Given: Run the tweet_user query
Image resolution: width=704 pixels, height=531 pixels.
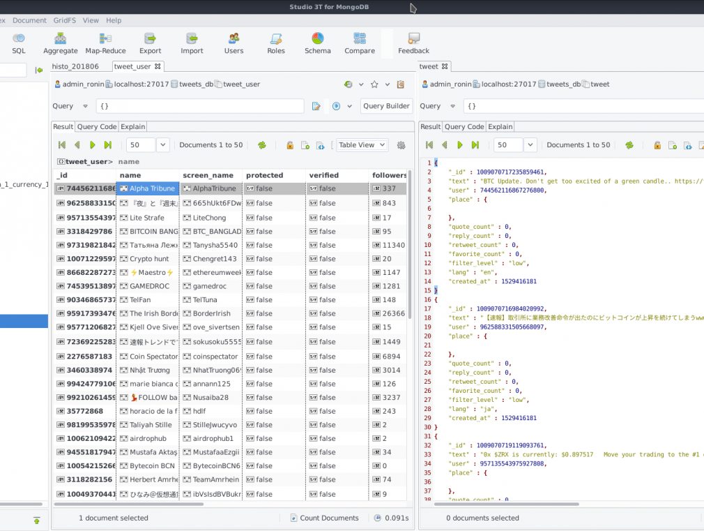Looking at the screenshot, I should coord(336,106).
